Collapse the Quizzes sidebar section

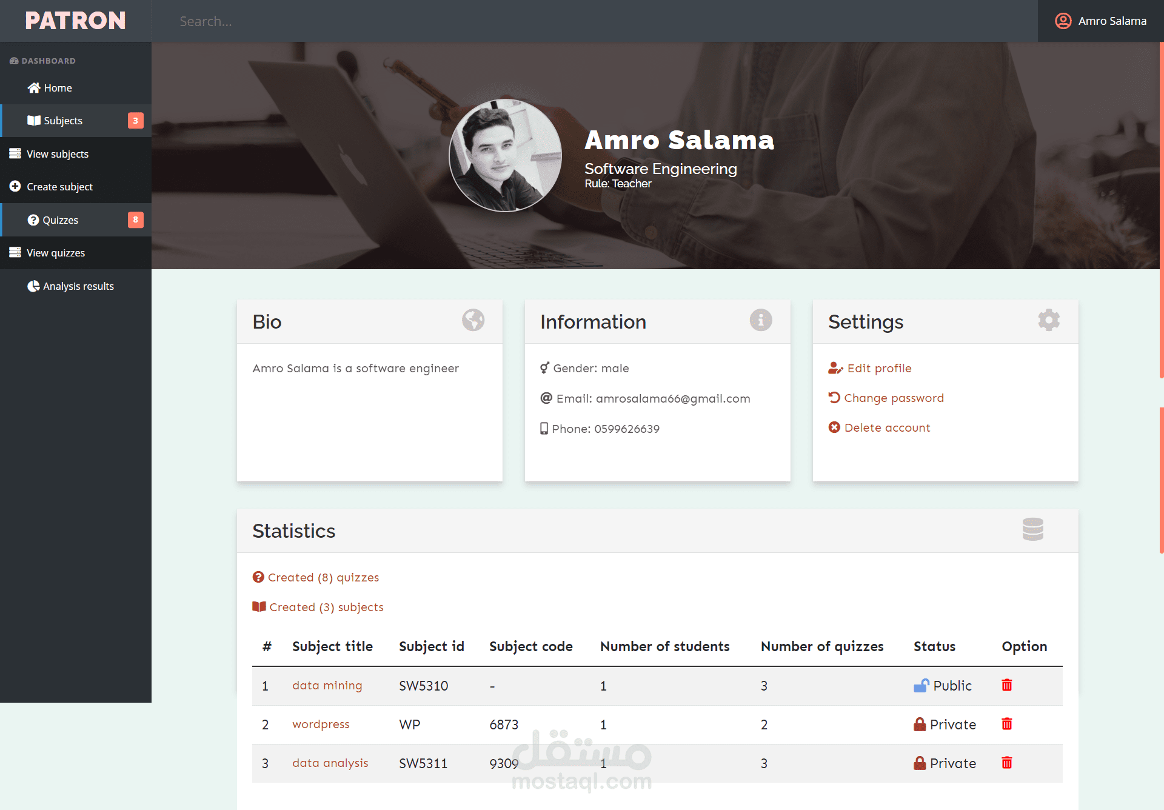tap(61, 220)
